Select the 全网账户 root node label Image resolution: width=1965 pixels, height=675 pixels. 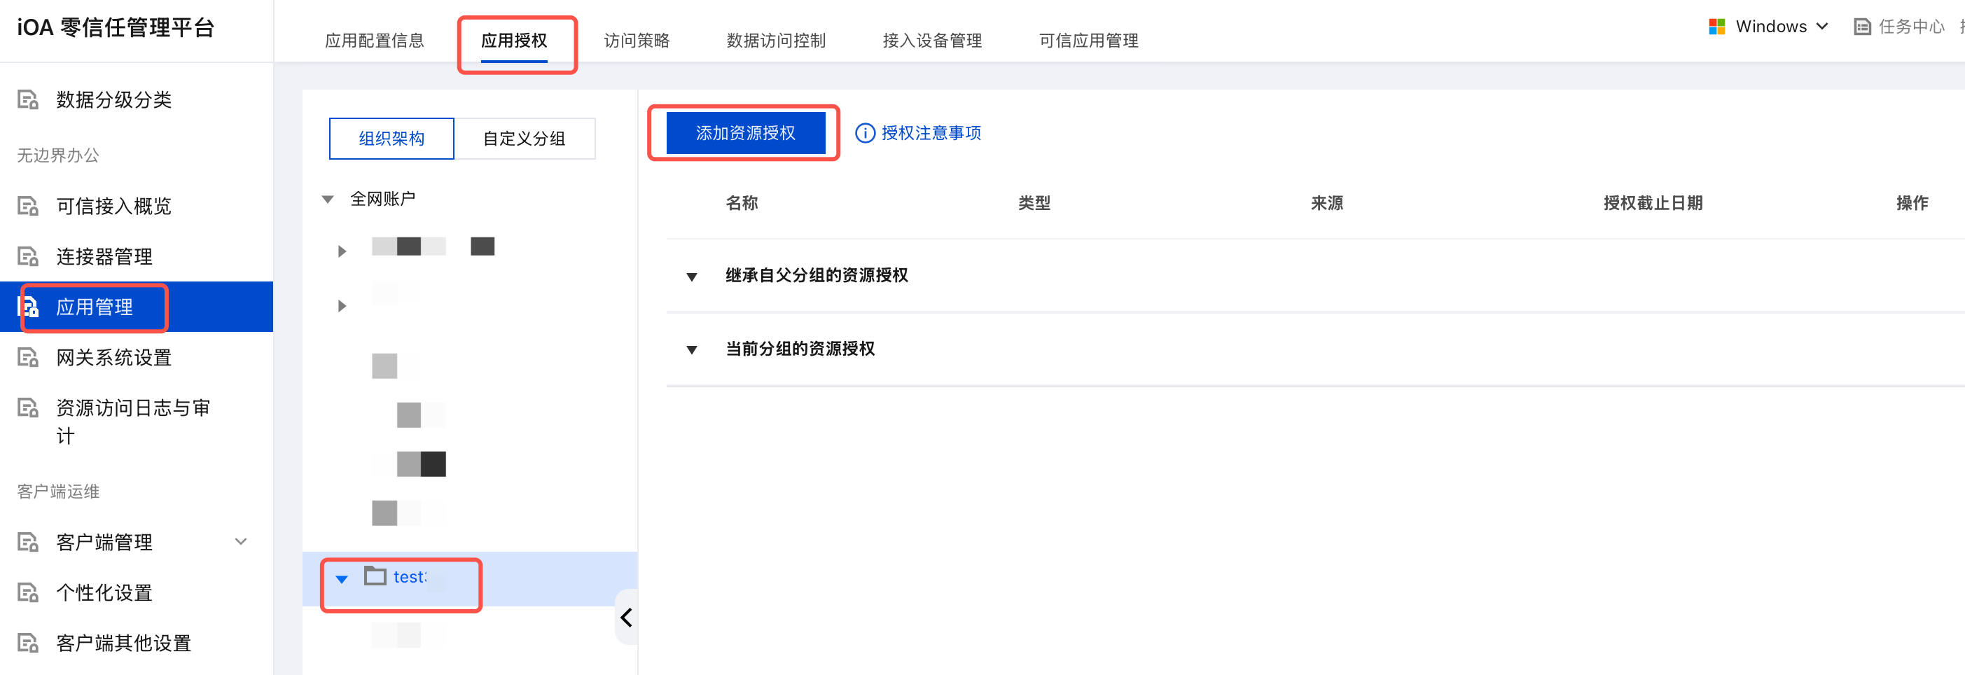tap(382, 199)
